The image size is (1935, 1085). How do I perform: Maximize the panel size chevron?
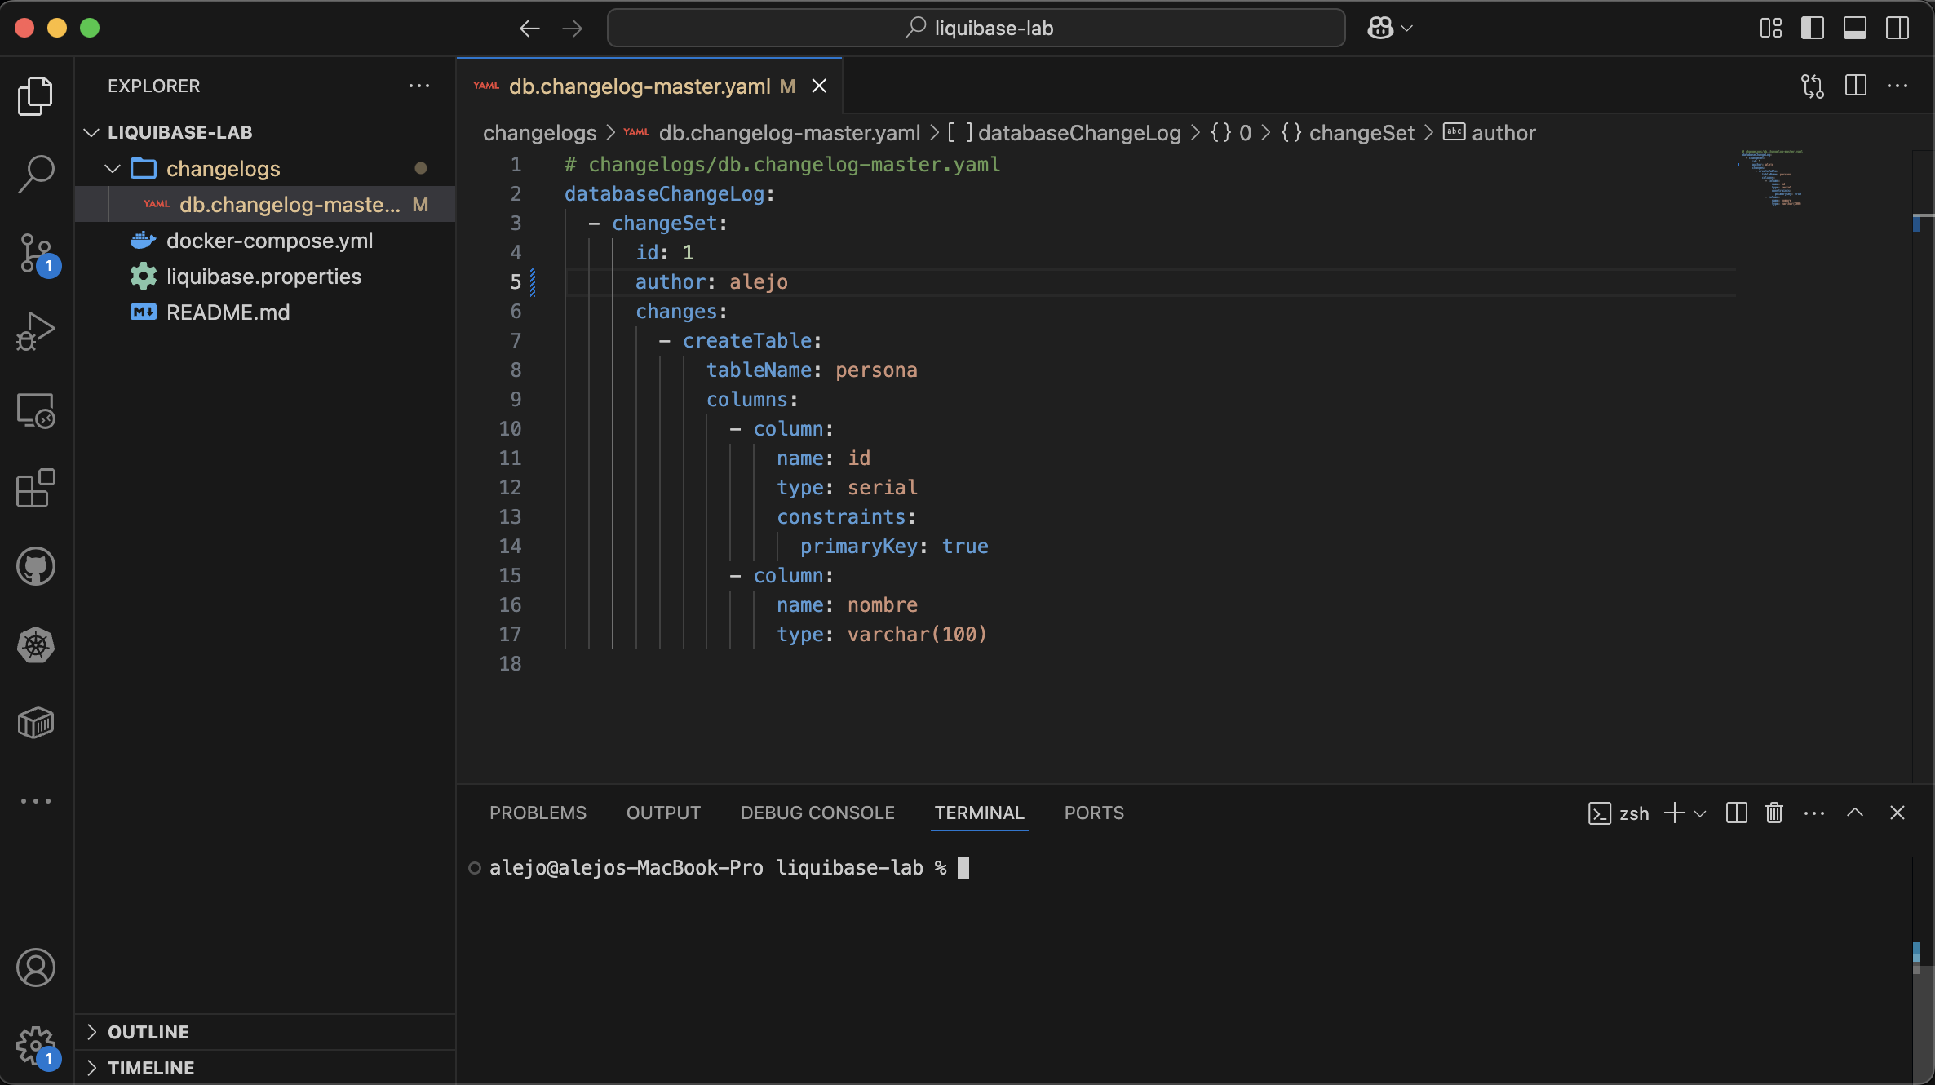(x=1855, y=813)
